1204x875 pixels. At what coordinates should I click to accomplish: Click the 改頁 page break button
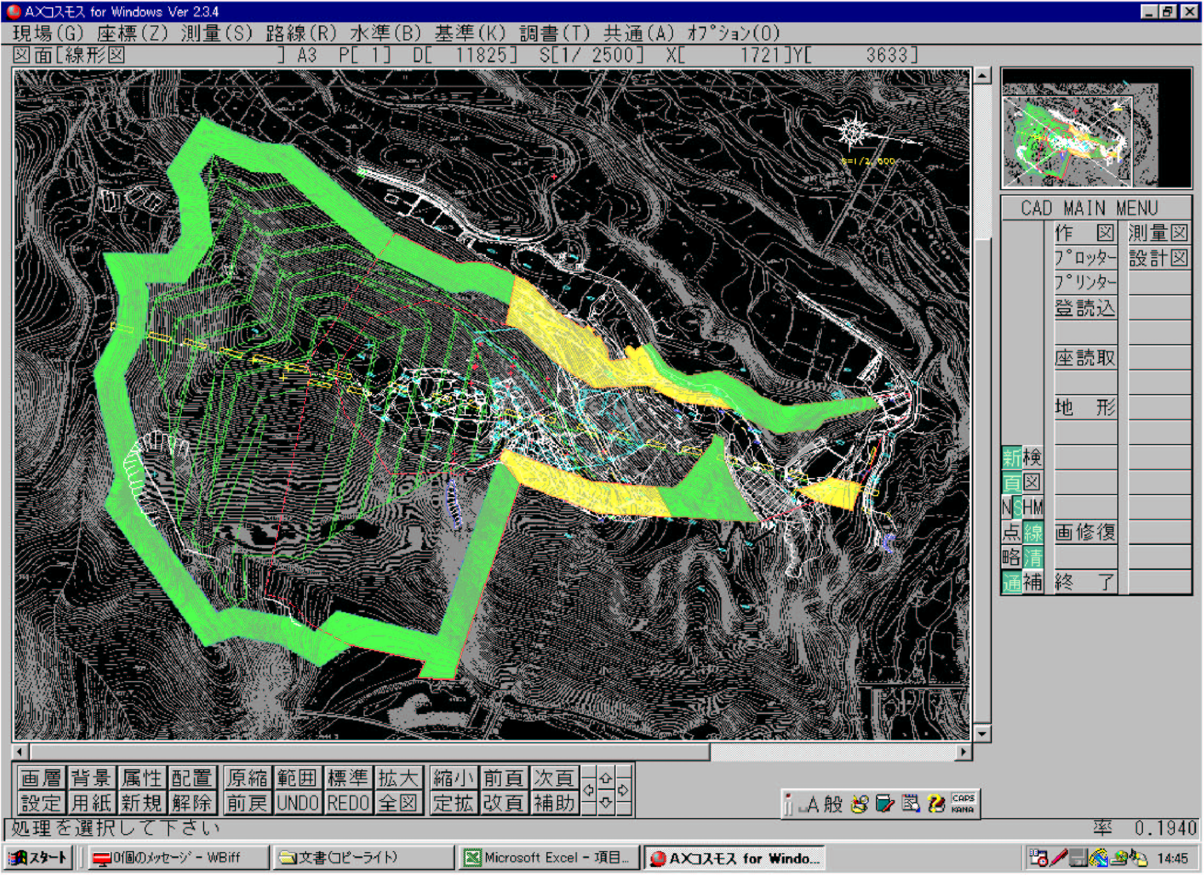tap(503, 802)
